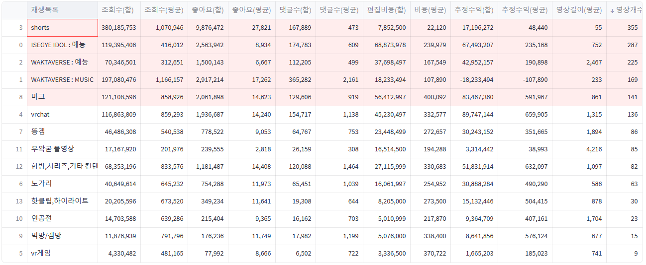Select the 마크 playlist cell
The image size is (646, 265).
62,97
